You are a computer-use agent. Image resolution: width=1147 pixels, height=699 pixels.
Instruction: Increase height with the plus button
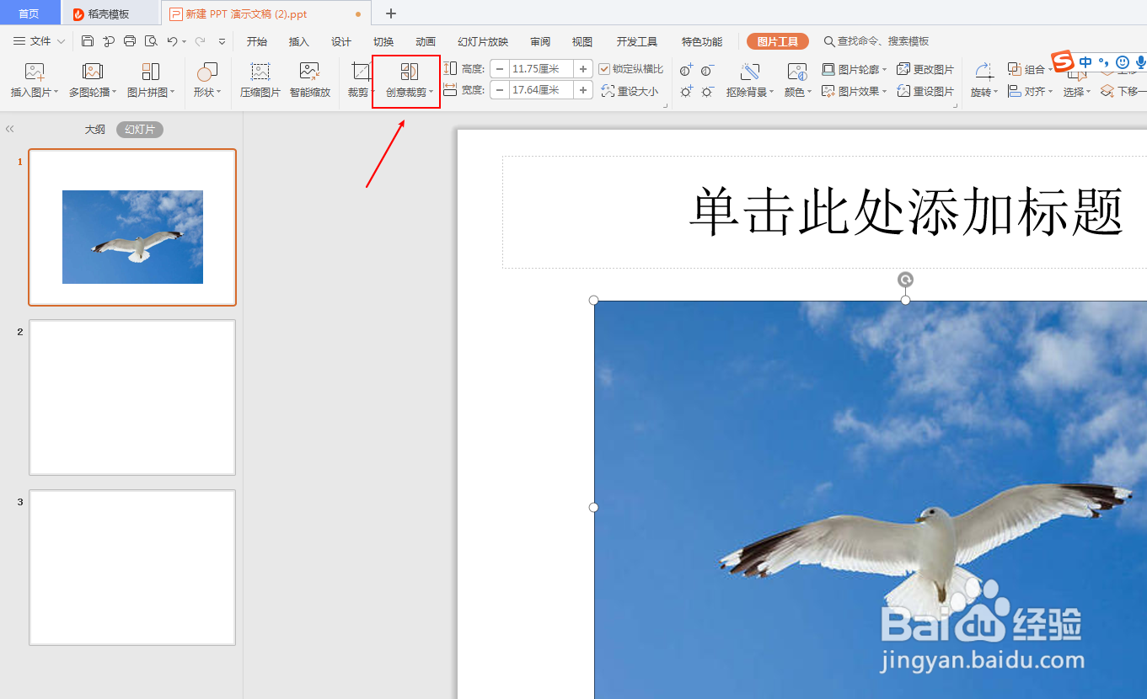(x=583, y=69)
